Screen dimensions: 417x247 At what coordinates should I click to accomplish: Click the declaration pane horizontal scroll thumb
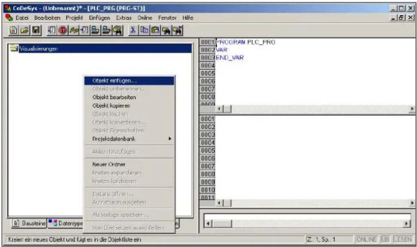(x=227, y=109)
